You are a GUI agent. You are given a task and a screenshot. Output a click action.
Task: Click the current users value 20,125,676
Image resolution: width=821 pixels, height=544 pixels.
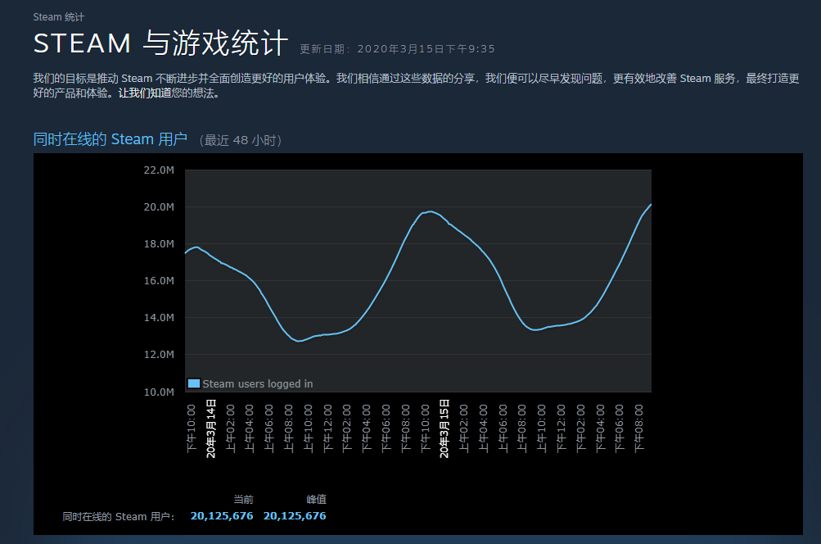click(x=222, y=516)
